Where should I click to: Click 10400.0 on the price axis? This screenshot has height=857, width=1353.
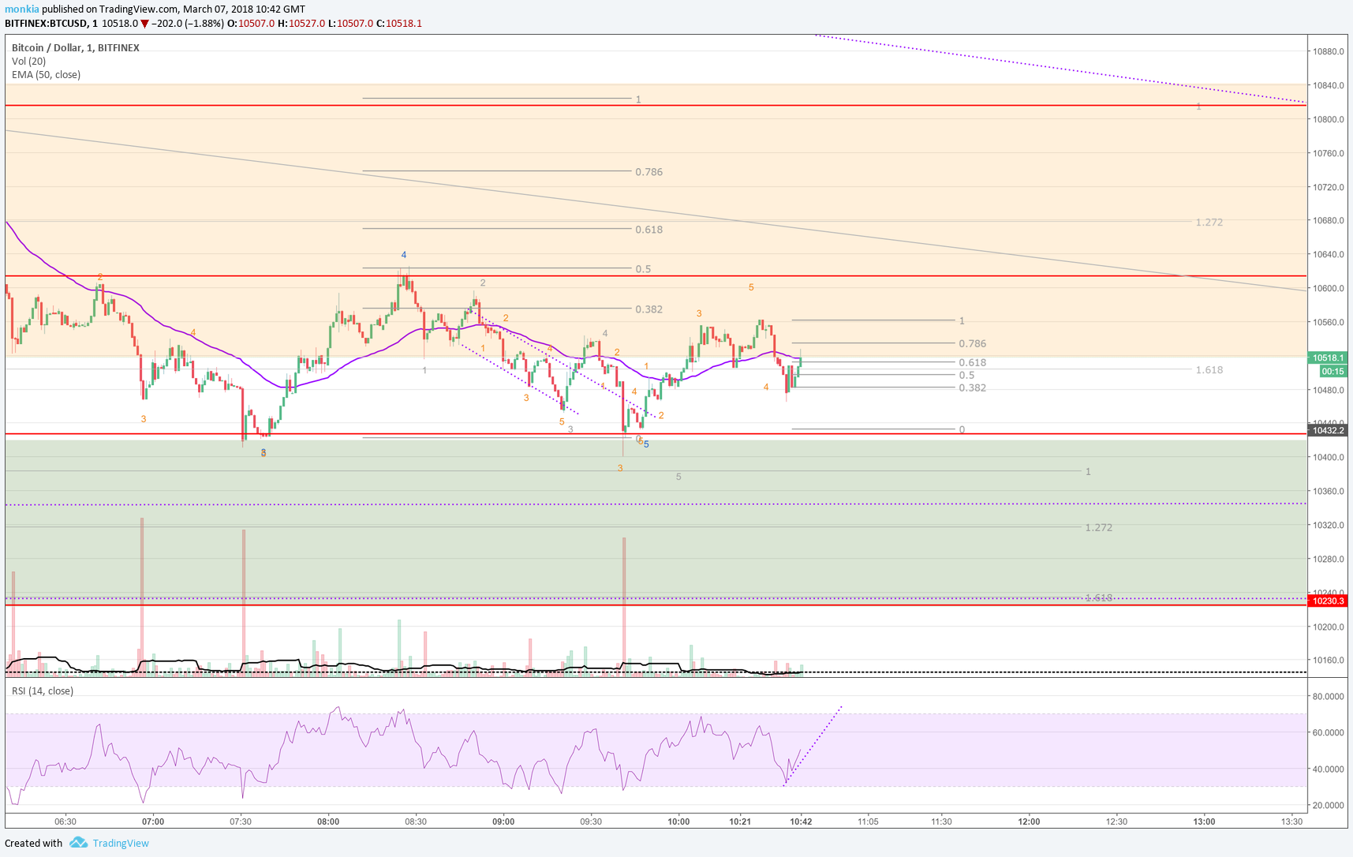tap(1328, 458)
